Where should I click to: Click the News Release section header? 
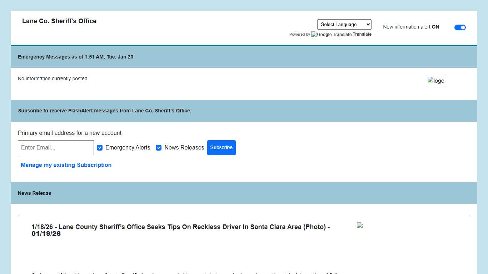point(34,193)
